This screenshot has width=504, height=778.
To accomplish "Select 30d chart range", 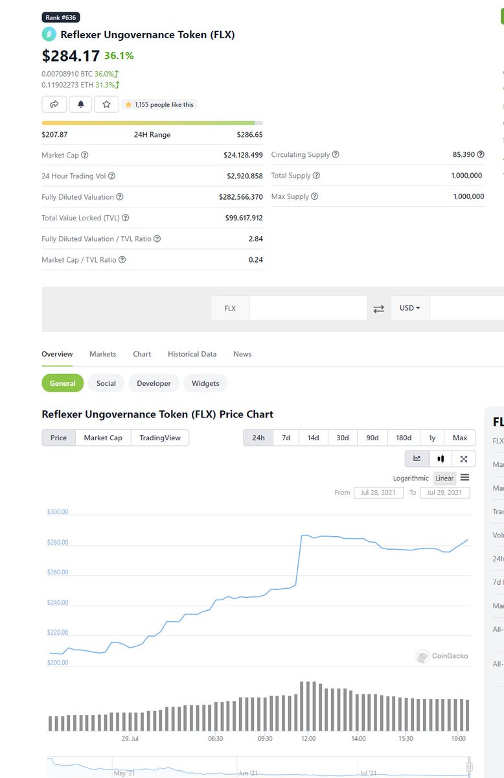I will 343,438.
